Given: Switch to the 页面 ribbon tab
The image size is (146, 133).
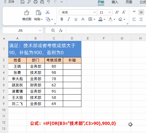Looking at the screenshot, I should (x=129, y=2).
